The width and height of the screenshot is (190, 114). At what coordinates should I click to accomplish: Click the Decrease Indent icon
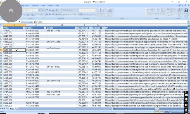57,14
